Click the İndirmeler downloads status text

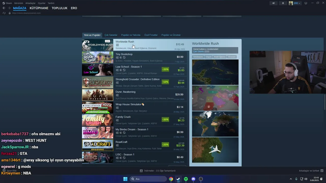[x=160, y=171]
